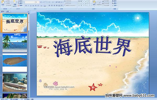Image resolution: width=157 pixels, height=100 pixels.
Task: Click the Copy icon in the Clipboard group
Action: pos(6,3)
